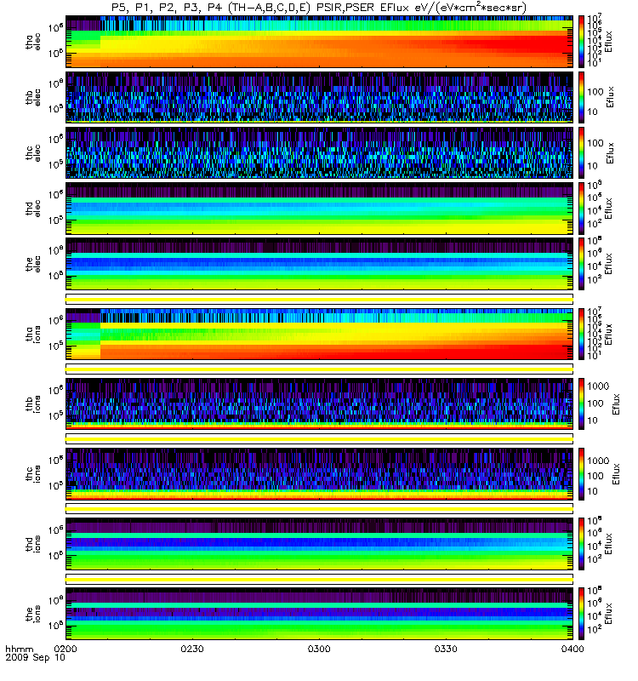638x681 pixels.
Task: Click the 'hhmm' axis unit label
Action: pyautogui.click(x=19, y=650)
